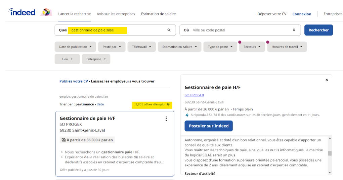Click emplois gestionnaire de paie silae text
This screenshot has width=343, height=180.
click(84, 97)
